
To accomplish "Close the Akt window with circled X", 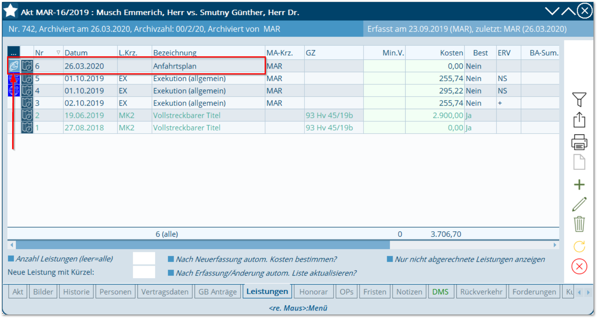I will 585,11.
